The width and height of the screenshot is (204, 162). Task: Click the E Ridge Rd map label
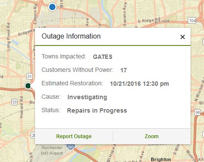click(149, 20)
